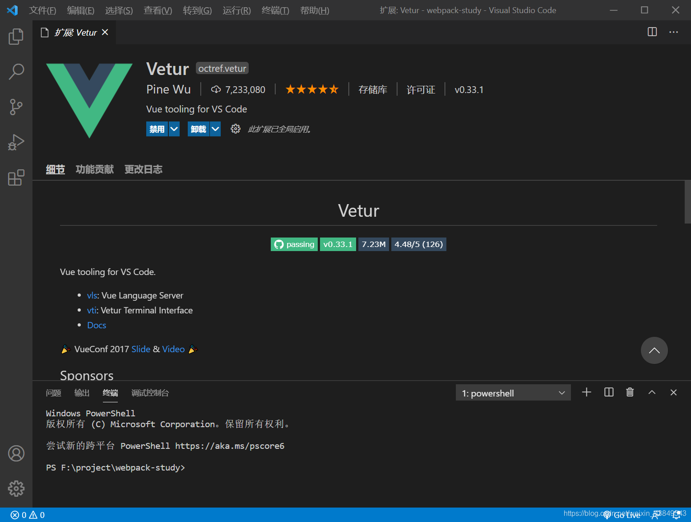Open the Source Control view
This screenshot has height=522, width=691.
(16, 107)
